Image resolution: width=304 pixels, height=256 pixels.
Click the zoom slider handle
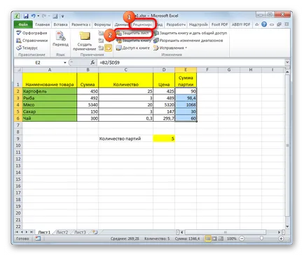(261, 239)
